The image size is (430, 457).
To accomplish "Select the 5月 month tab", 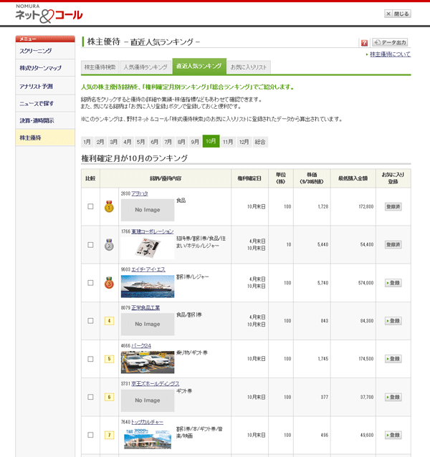I will coord(140,142).
